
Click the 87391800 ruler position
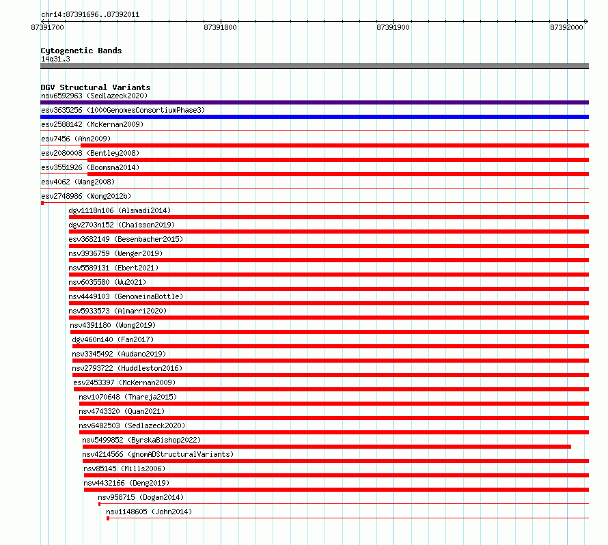coord(220,27)
